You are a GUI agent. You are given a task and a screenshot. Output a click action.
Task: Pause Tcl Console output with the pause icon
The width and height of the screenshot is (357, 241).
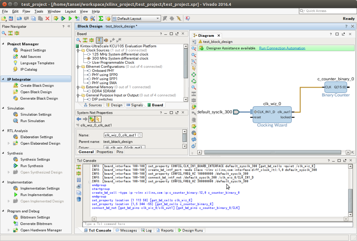tap(78, 180)
